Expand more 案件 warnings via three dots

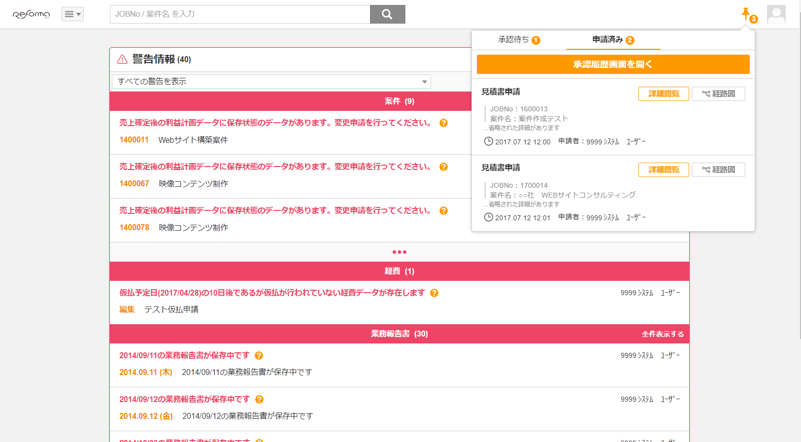[x=399, y=252]
